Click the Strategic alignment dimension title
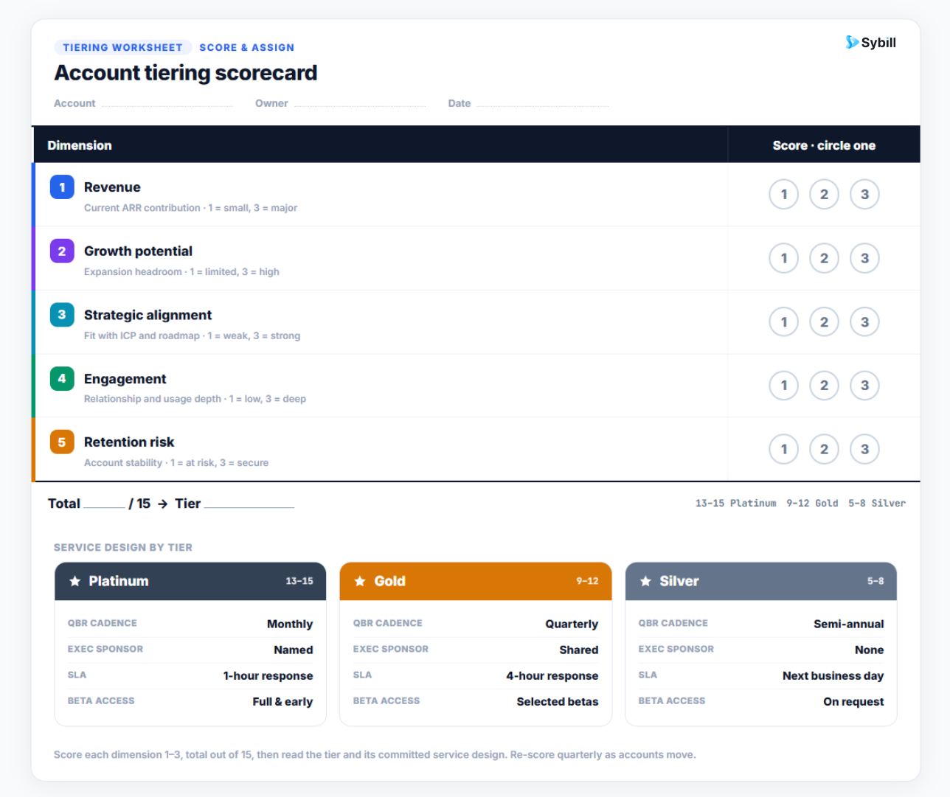Viewport: 950px width, 797px height. 148,315
